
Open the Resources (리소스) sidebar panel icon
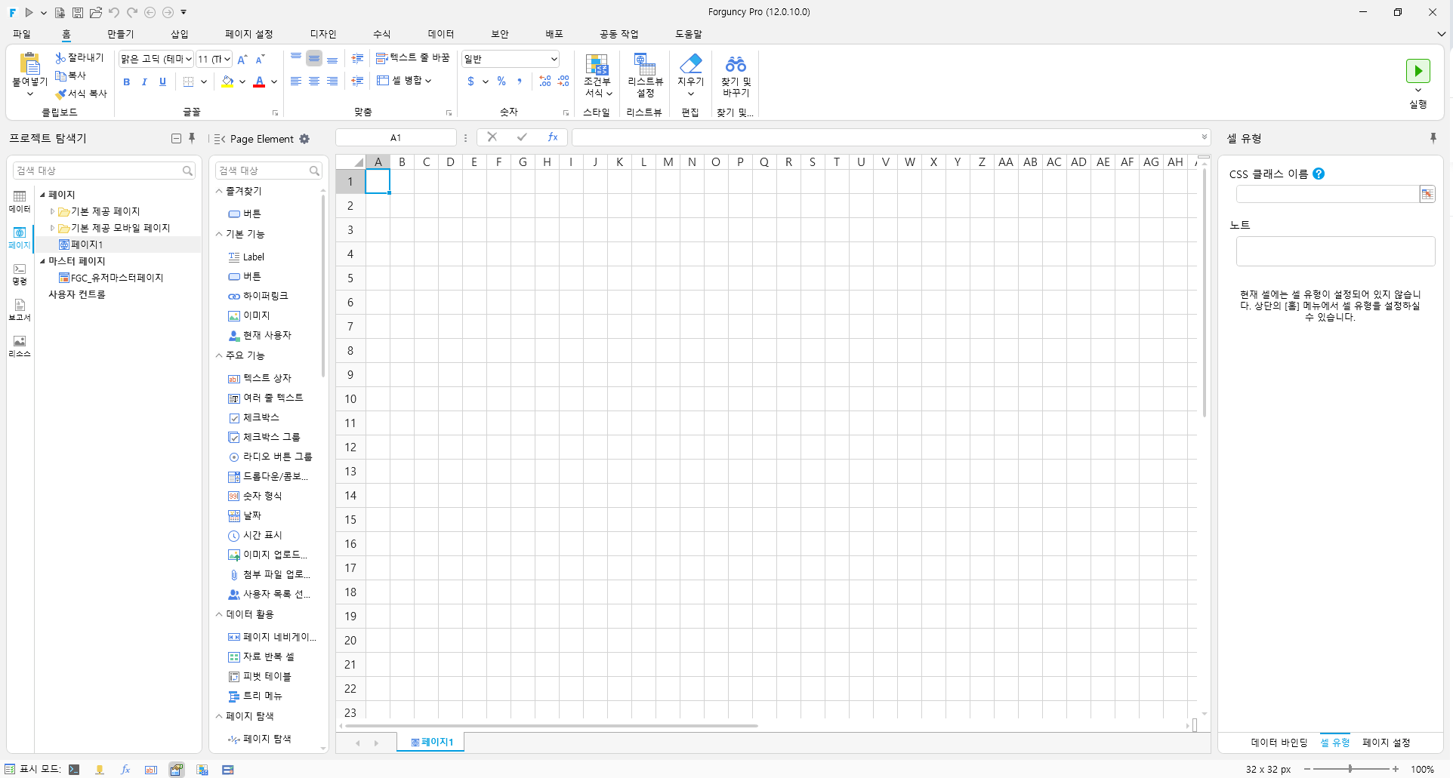pyautogui.click(x=20, y=346)
